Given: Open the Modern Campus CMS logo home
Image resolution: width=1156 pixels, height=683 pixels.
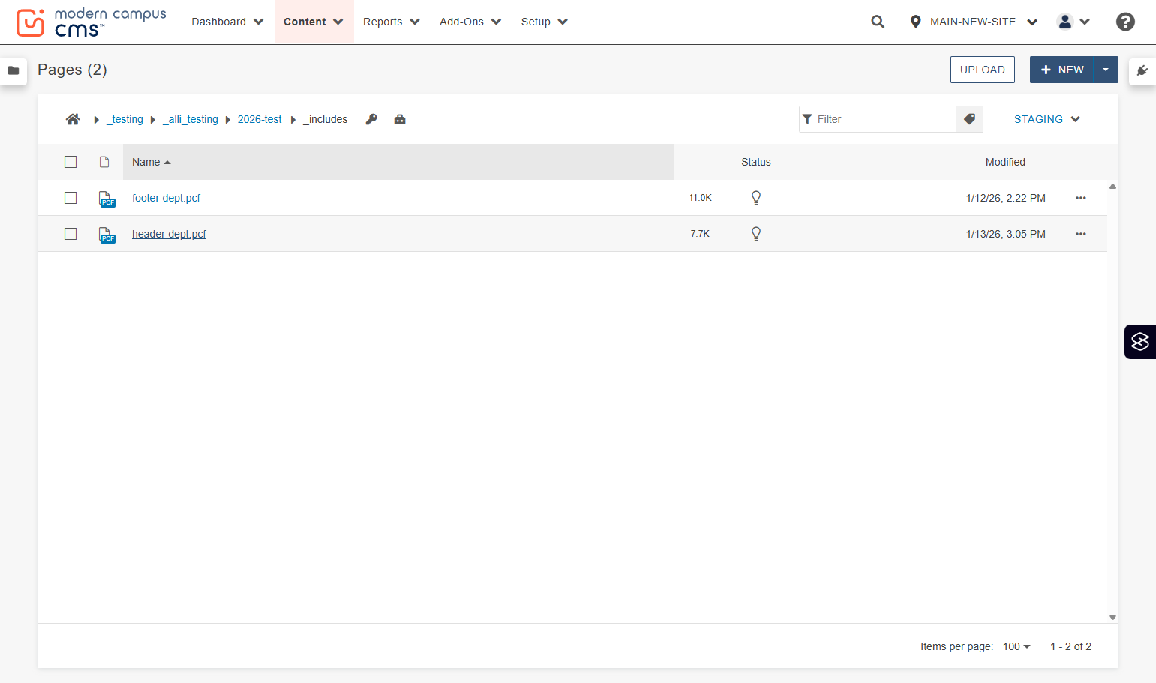Looking at the screenshot, I should 91,22.
